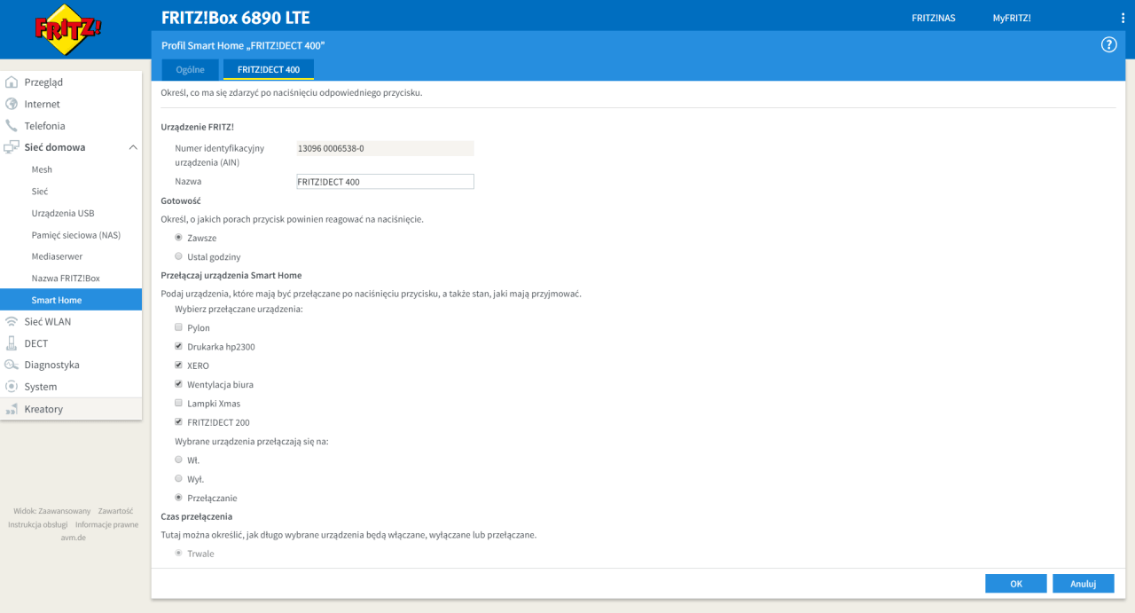Click the Nazwa text input field
The width and height of the screenshot is (1135, 613).
pyautogui.click(x=385, y=182)
